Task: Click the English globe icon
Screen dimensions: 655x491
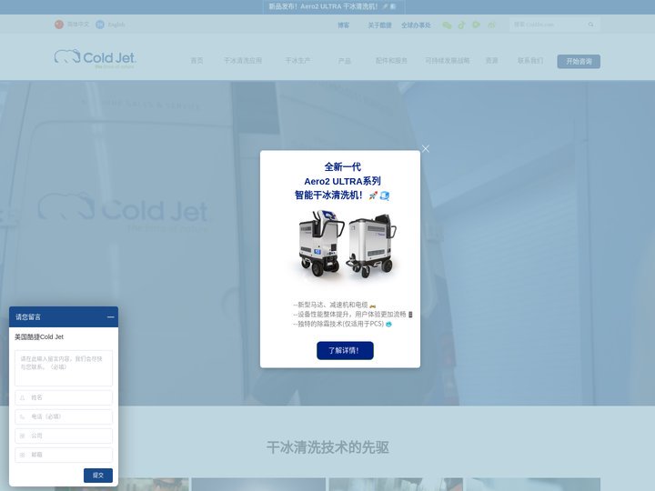Action: pyautogui.click(x=100, y=25)
